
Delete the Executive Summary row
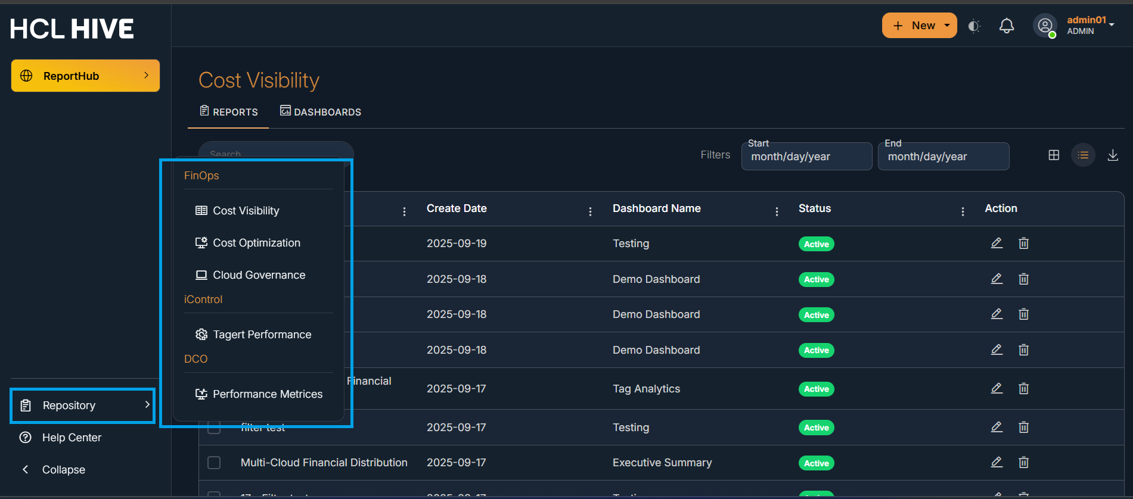coord(1023,463)
